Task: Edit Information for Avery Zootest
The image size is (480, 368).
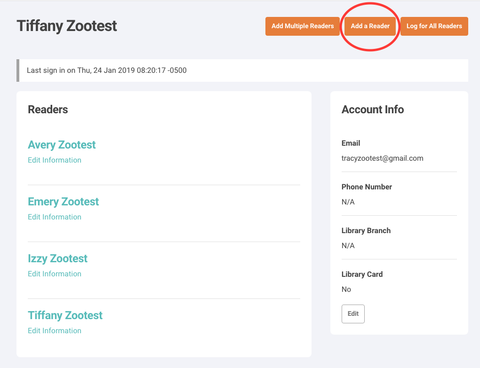Action: pos(55,160)
